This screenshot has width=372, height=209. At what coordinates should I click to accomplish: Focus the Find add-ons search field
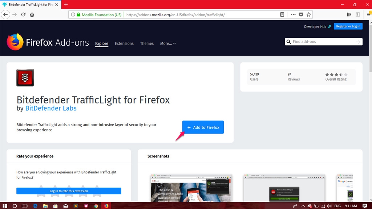[x=324, y=42]
